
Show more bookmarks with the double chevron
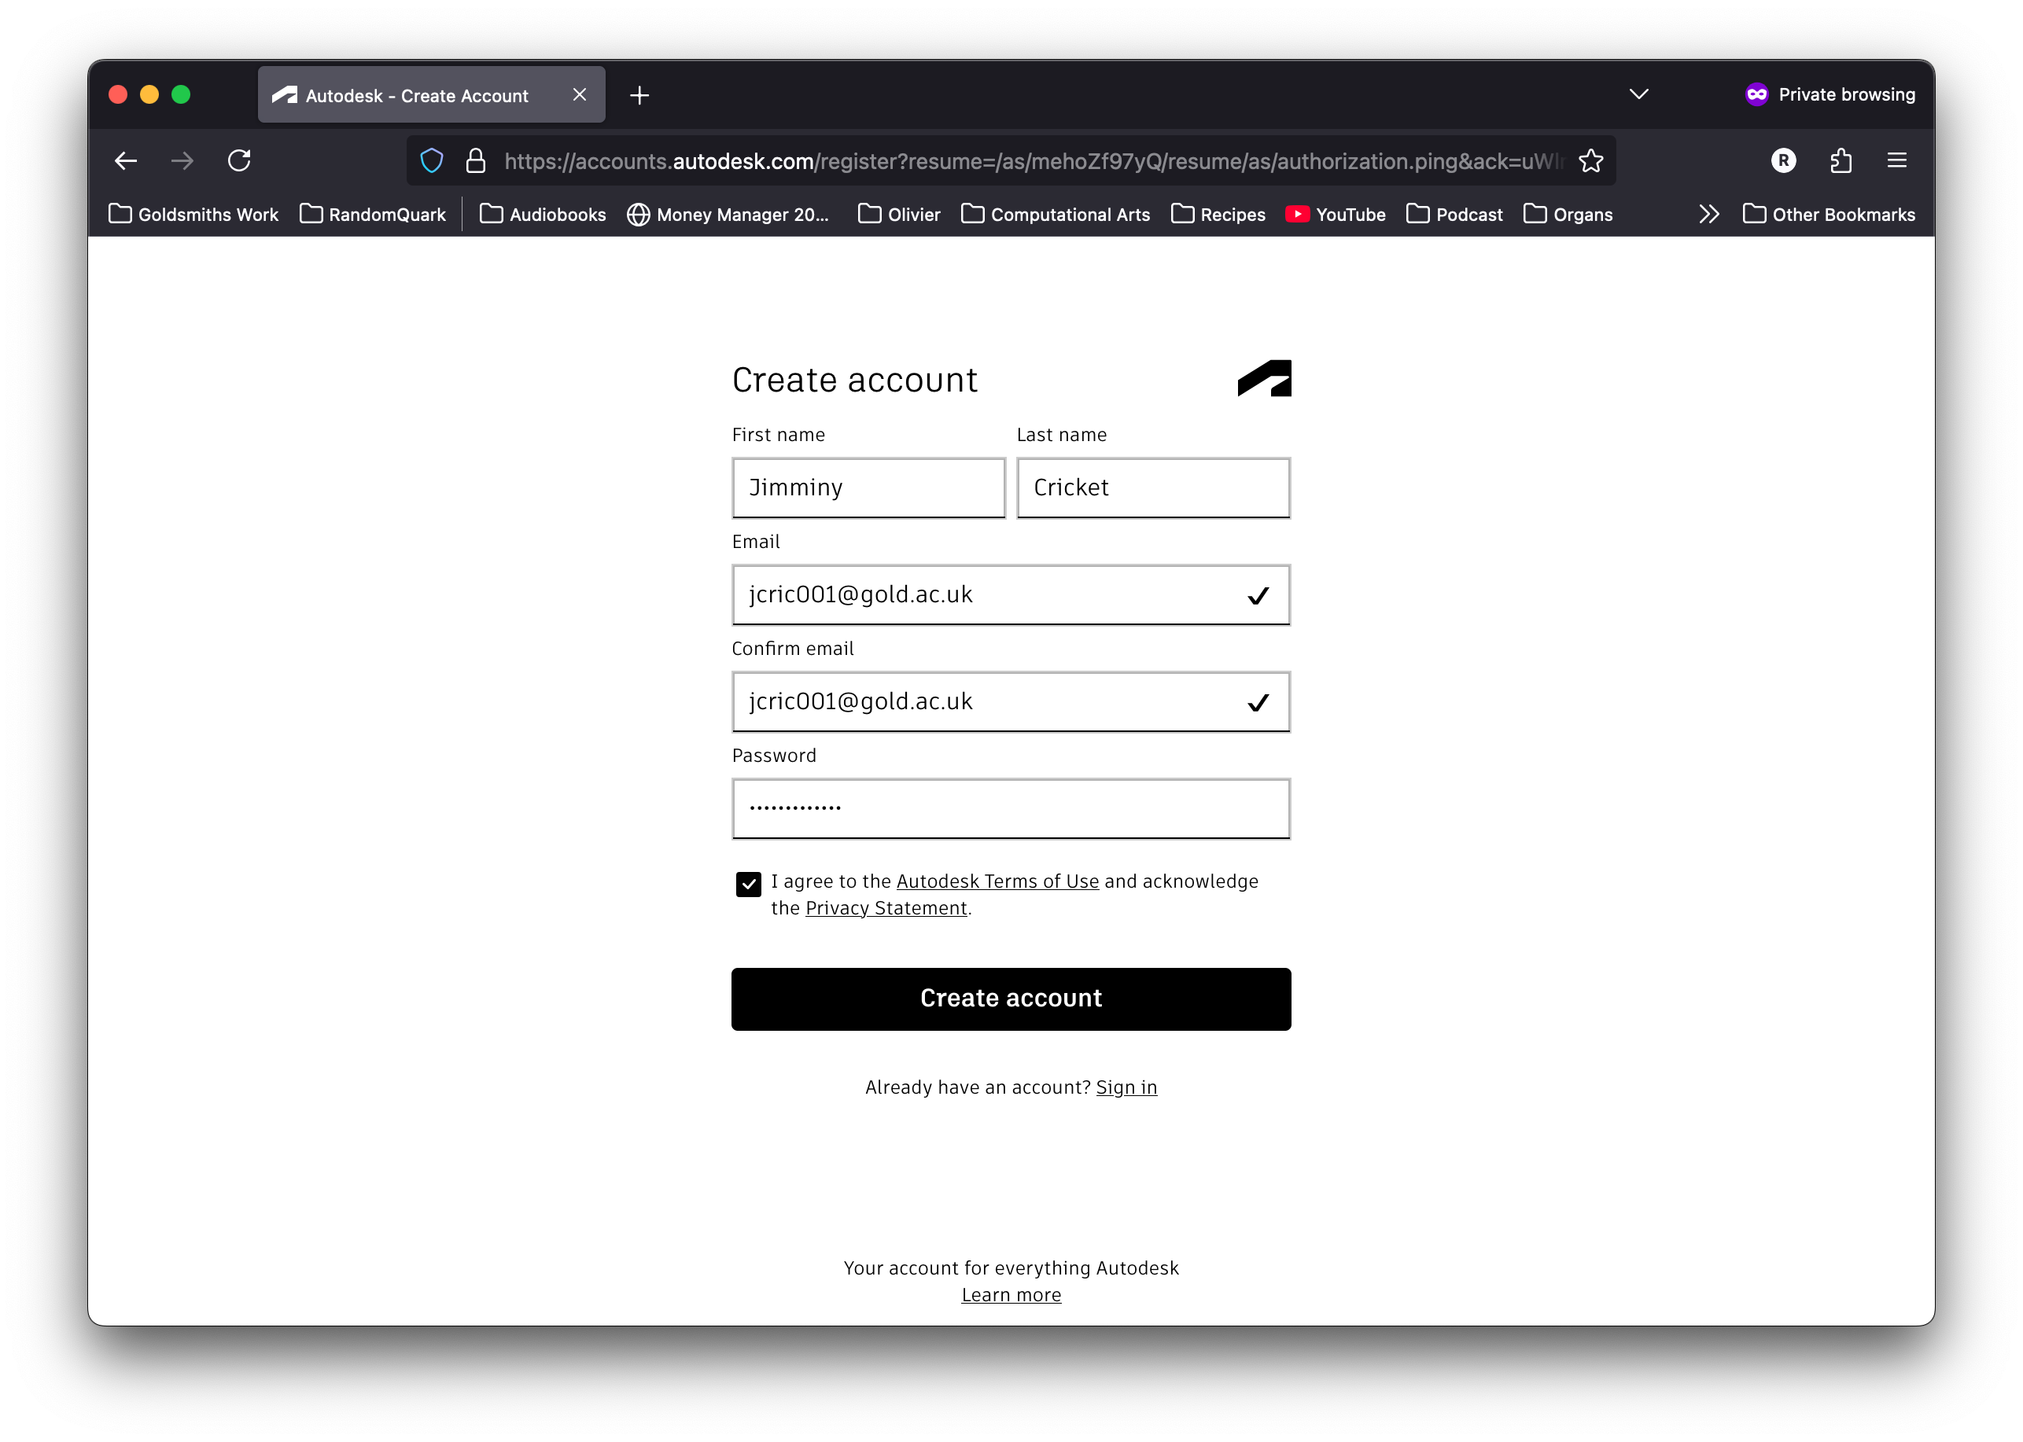tap(1708, 214)
